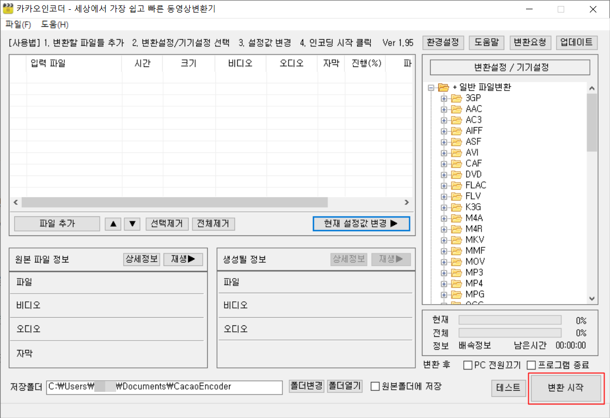Click the Kakao Encoder app icon in title bar
The width and height of the screenshot is (610, 418).
(x=8, y=9)
